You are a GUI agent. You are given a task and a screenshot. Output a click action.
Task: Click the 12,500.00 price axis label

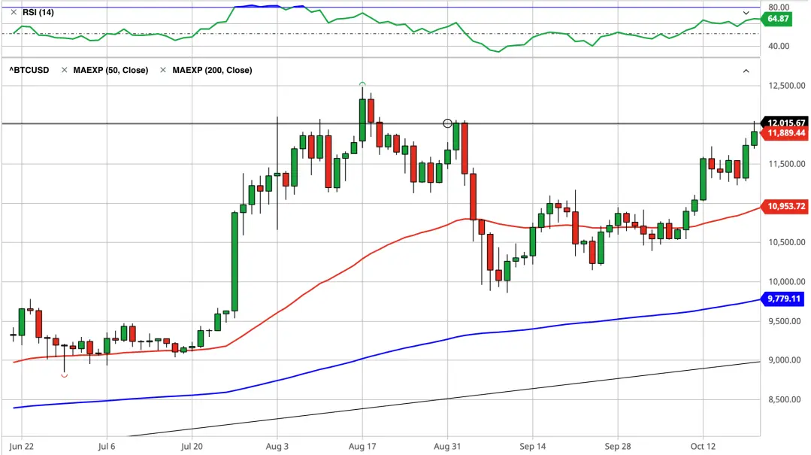click(x=787, y=86)
